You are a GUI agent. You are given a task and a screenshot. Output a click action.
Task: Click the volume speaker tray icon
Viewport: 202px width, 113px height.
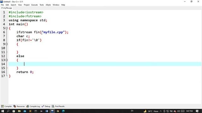[x=179, y=111]
